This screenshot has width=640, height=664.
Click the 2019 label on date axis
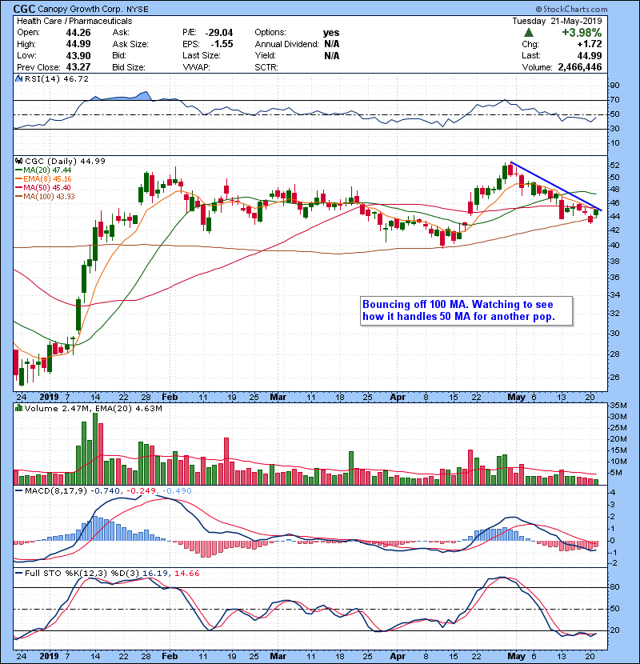pos(50,396)
